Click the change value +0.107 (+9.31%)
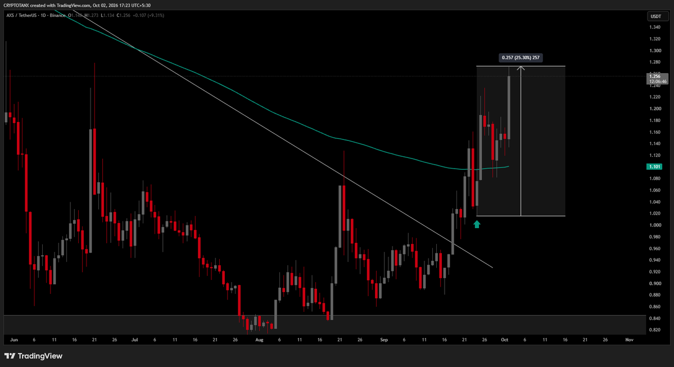The height and width of the screenshot is (367, 674). point(148,16)
